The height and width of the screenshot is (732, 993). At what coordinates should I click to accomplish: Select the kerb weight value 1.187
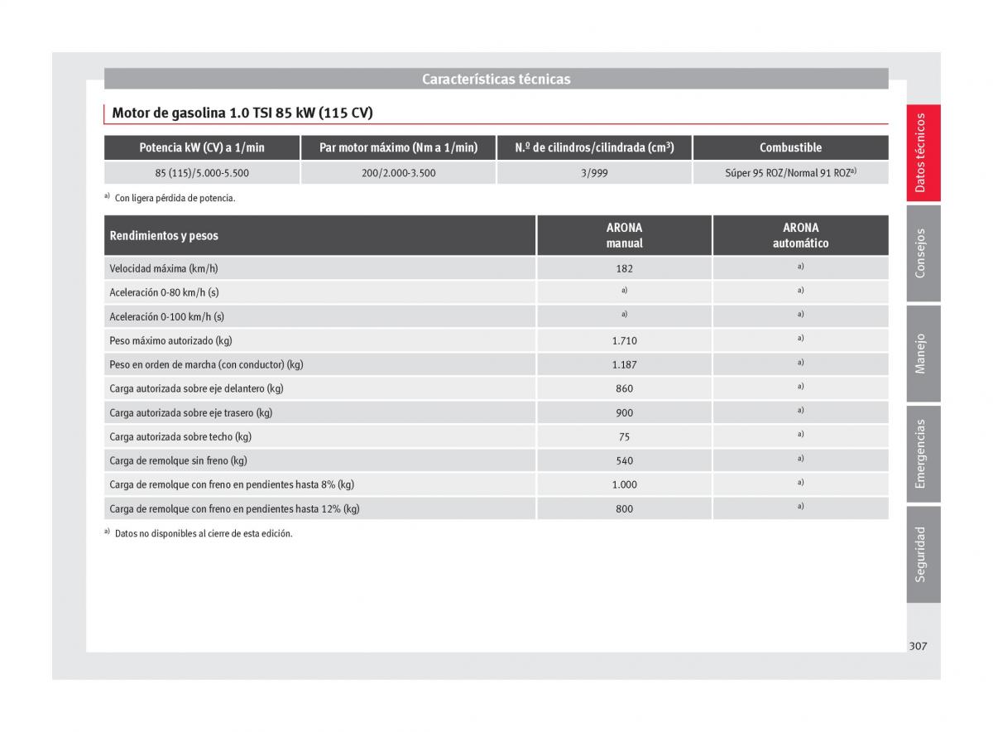625,364
